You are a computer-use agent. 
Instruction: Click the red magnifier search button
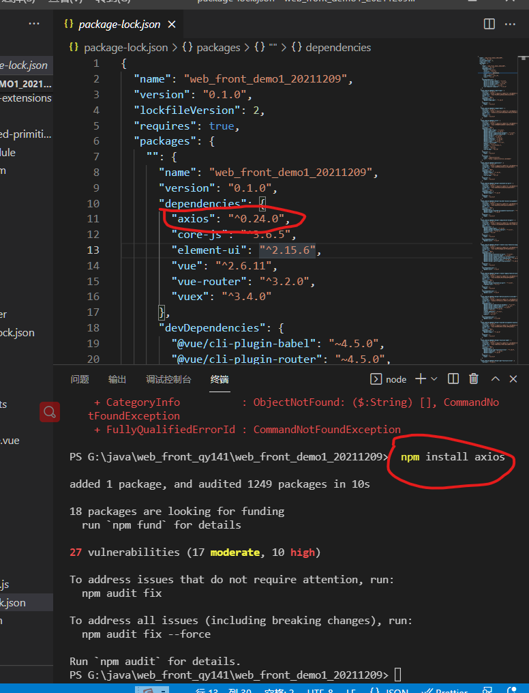(50, 412)
